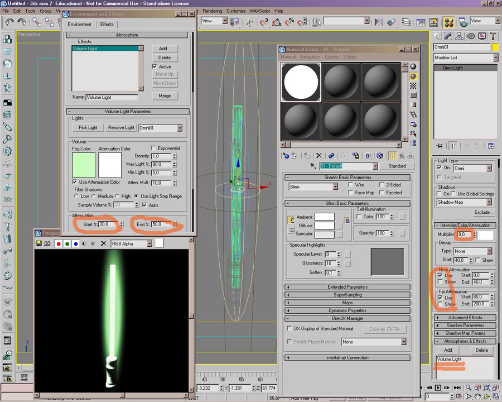
Task: Click Get Material icon in Material Editor
Action: tap(286, 156)
